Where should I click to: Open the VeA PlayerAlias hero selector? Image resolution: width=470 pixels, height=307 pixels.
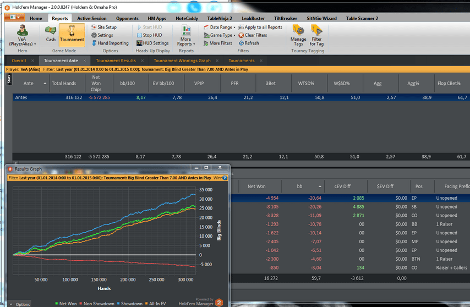22,36
